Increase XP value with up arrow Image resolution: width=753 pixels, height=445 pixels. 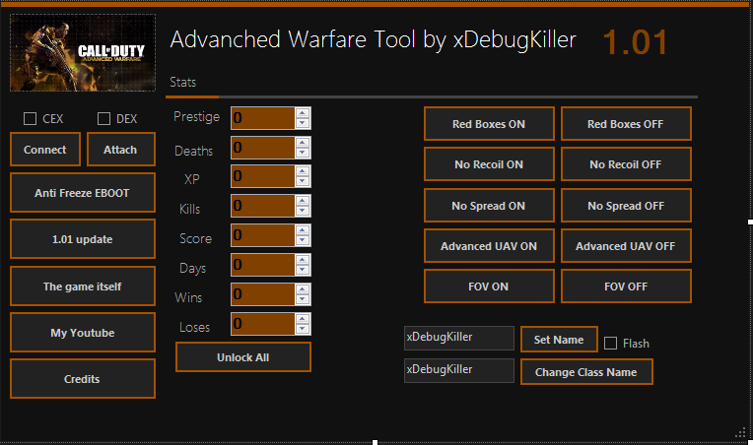(302, 171)
